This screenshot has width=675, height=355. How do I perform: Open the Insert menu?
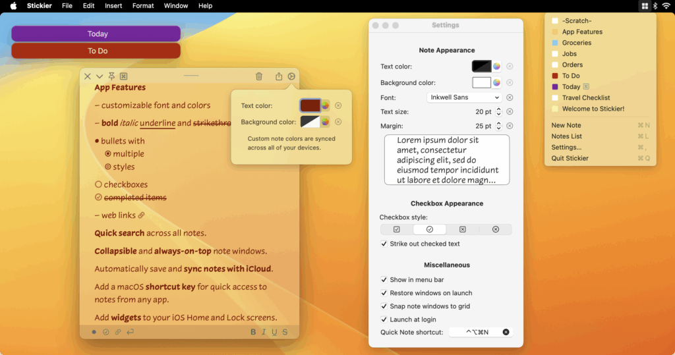click(x=113, y=5)
